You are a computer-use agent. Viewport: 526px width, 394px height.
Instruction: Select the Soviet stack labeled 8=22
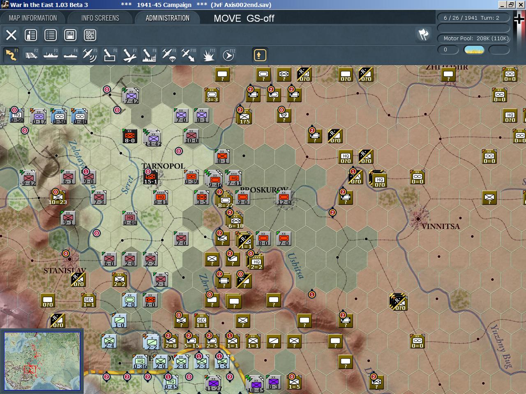coord(225,199)
